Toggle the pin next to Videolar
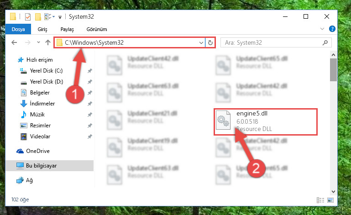 [x=90, y=136]
